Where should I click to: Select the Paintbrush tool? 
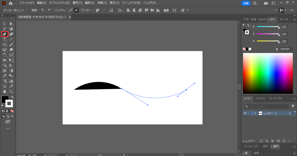(x=11, y=45)
